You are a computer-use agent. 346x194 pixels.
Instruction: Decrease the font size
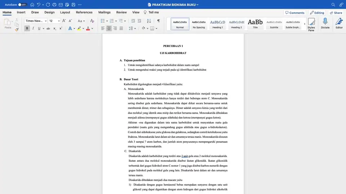click(70, 21)
